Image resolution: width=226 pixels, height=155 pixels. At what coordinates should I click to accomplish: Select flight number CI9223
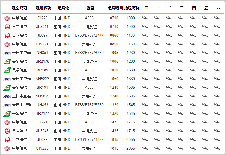point(42,148)
